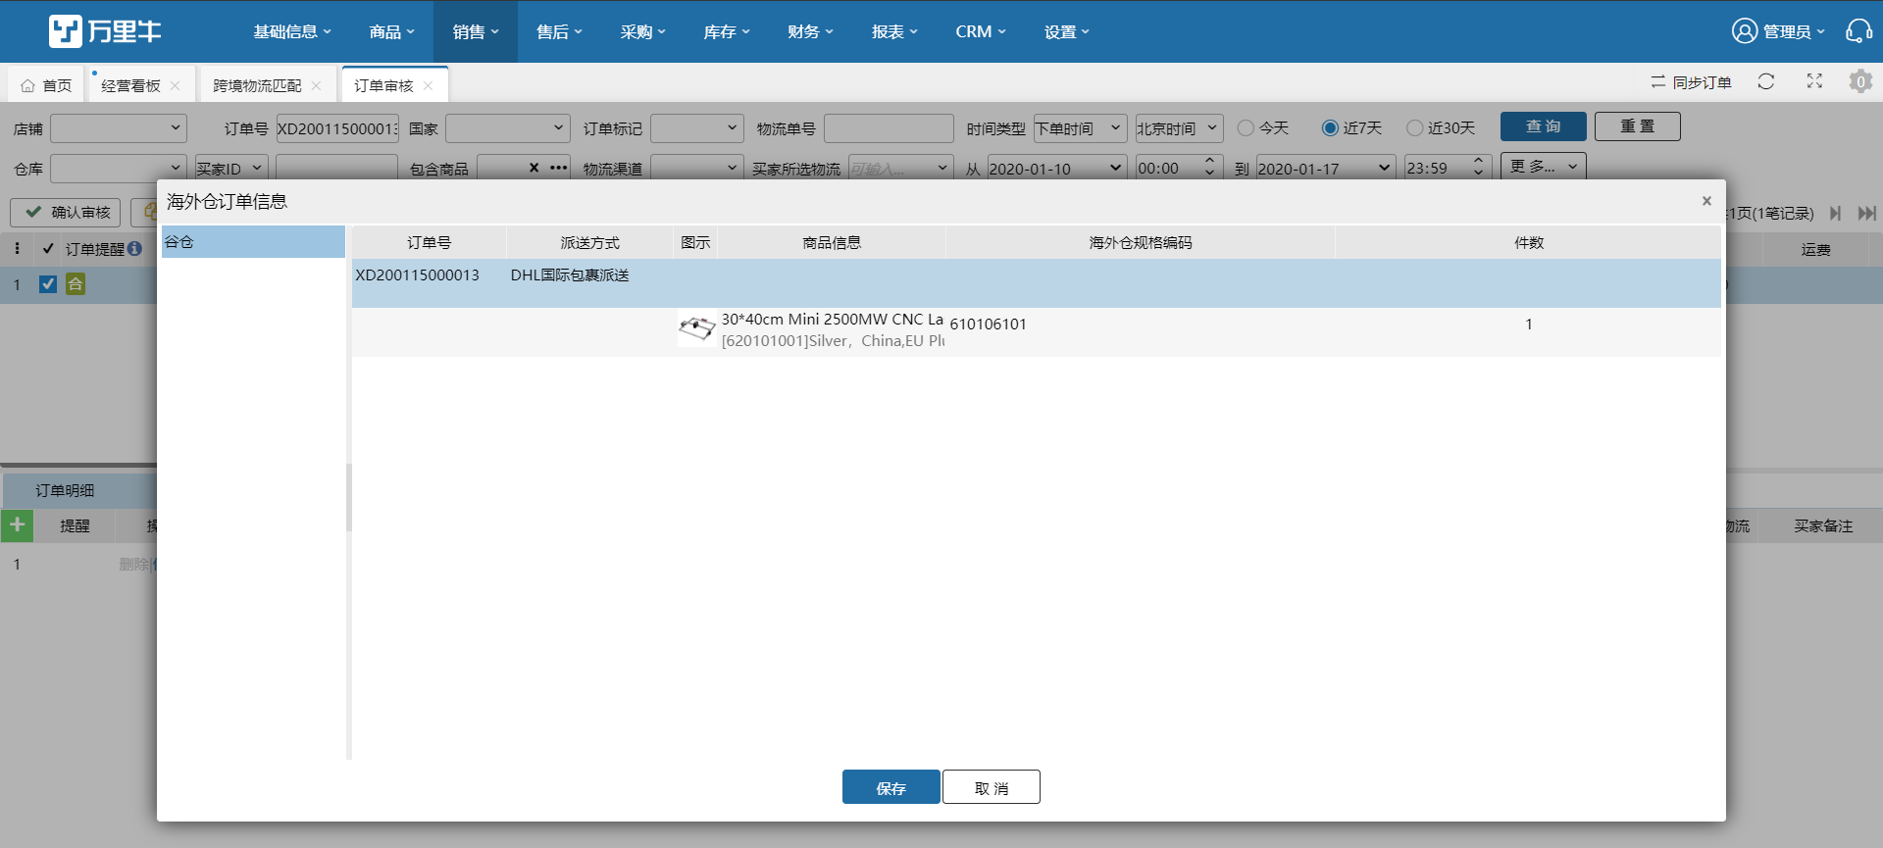The image size is (1883, 848).
Task: Close the 经营看板 tab
Action: tap(175, 85)
